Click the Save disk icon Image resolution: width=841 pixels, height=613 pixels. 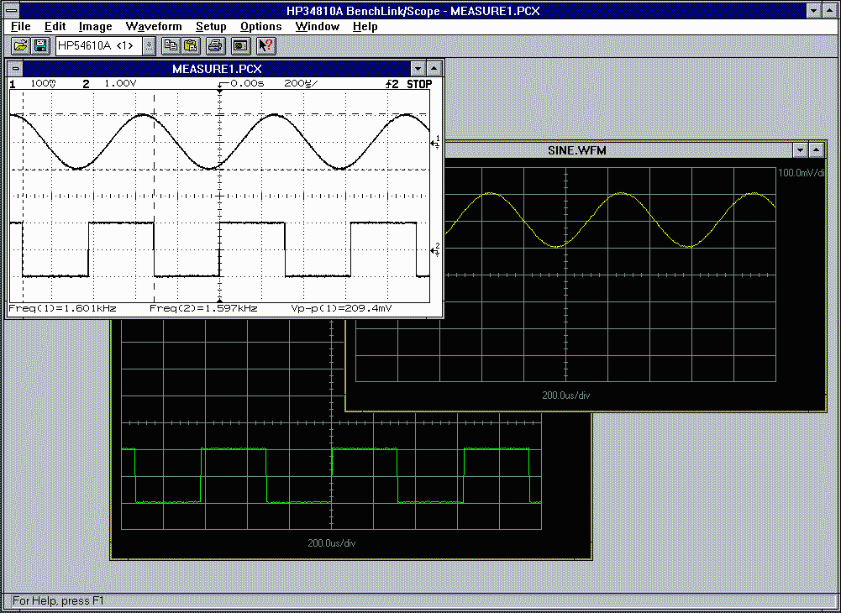click(x=40, y=45)
